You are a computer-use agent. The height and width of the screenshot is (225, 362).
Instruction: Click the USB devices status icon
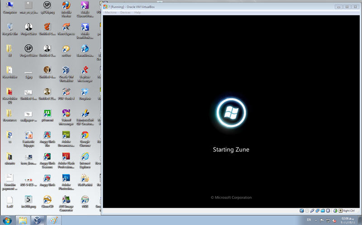pyautogui.click(x=313, y=211)
